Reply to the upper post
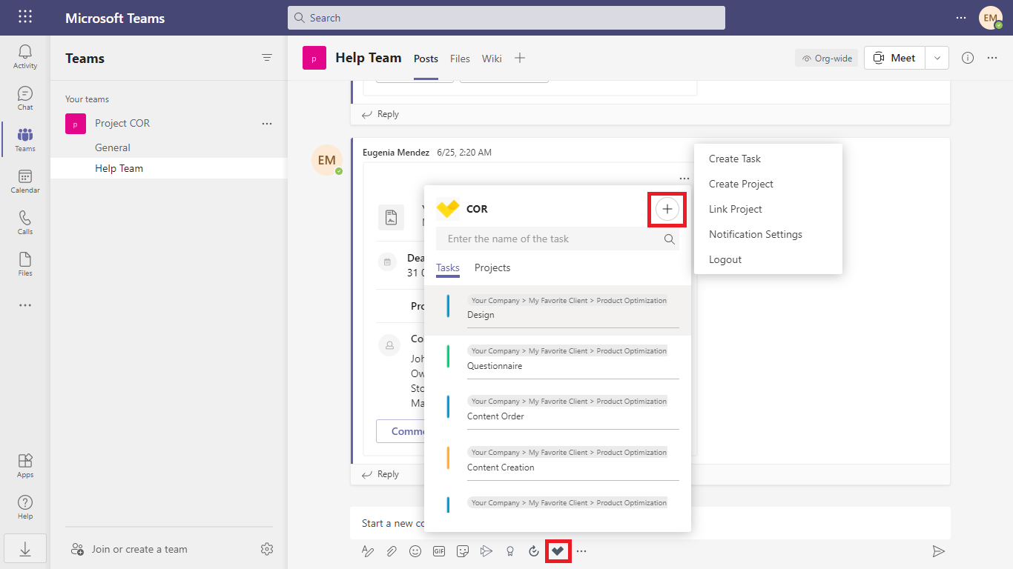1013x569 pixels. 380,114
